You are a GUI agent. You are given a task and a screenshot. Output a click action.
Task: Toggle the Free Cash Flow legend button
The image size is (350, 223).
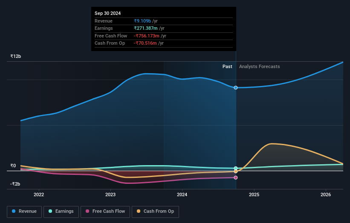click(105, 212)
